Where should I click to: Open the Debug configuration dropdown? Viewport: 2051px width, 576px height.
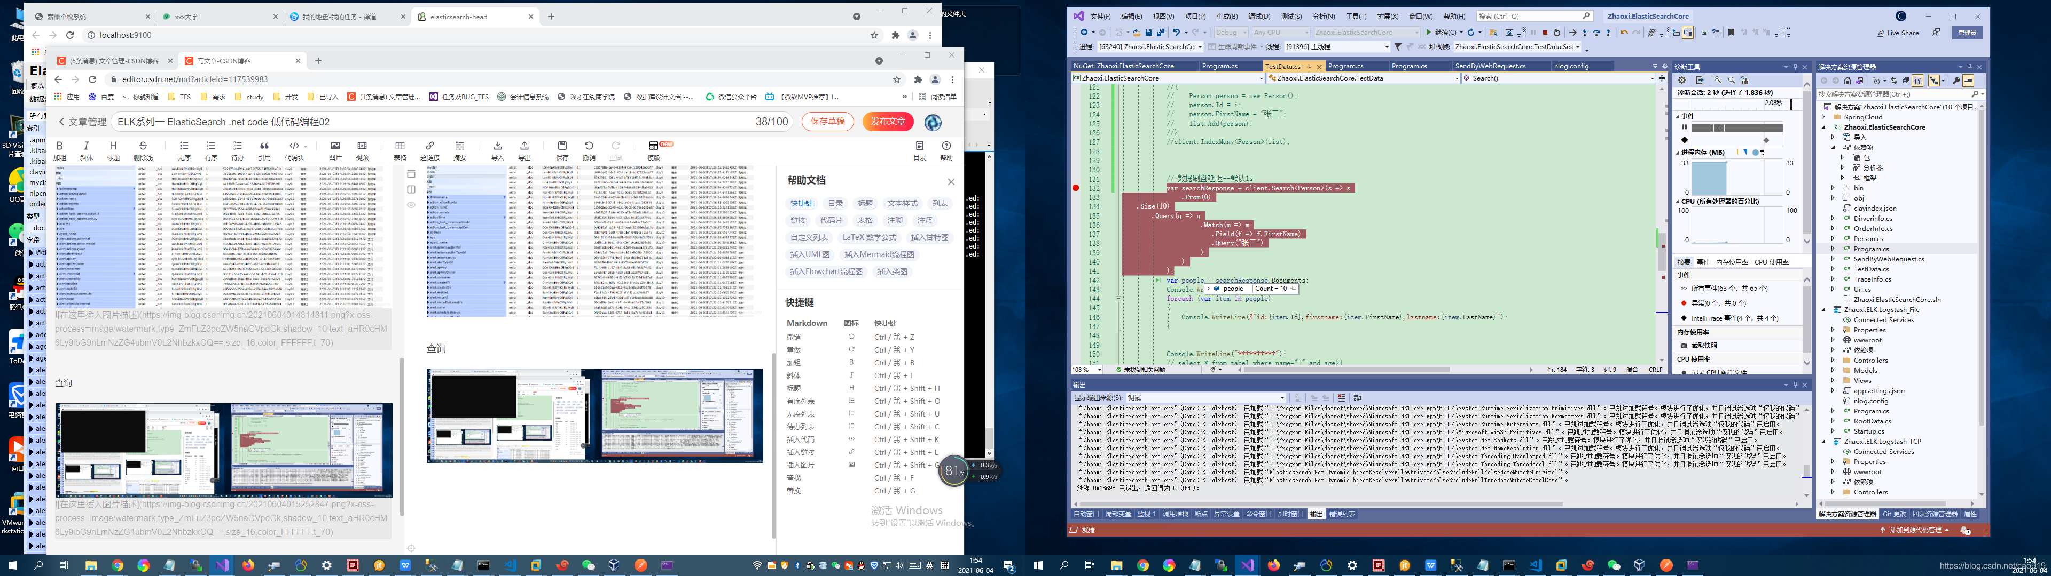1231,33
